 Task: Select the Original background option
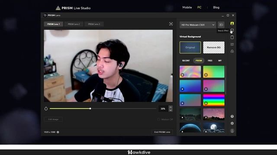click(190, 47)
